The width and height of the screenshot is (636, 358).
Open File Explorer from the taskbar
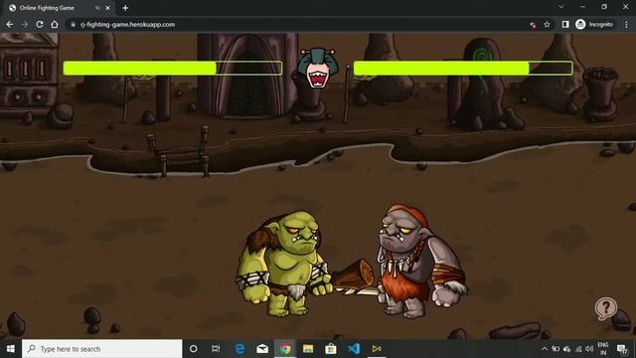coord(308,349)
